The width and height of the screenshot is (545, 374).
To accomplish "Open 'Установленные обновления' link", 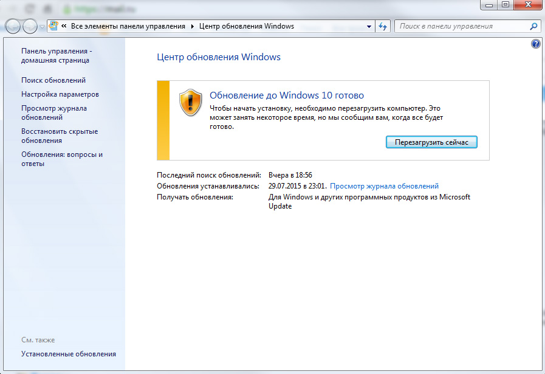I will click(69, 354).
